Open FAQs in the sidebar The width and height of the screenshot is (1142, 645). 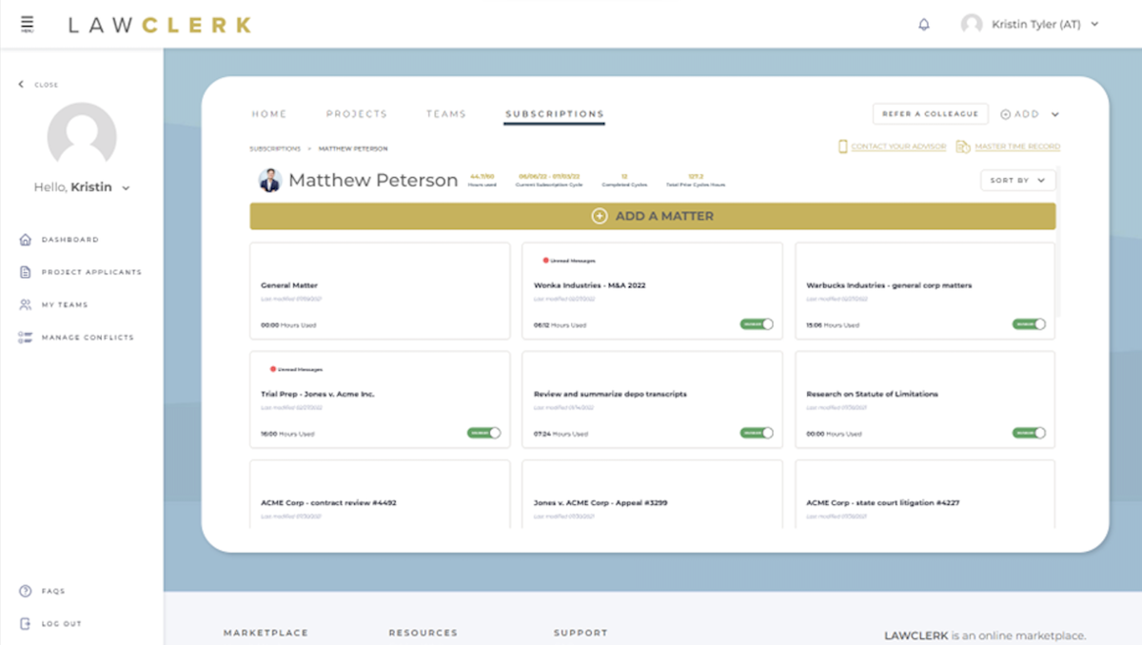[x=43, y=591]
